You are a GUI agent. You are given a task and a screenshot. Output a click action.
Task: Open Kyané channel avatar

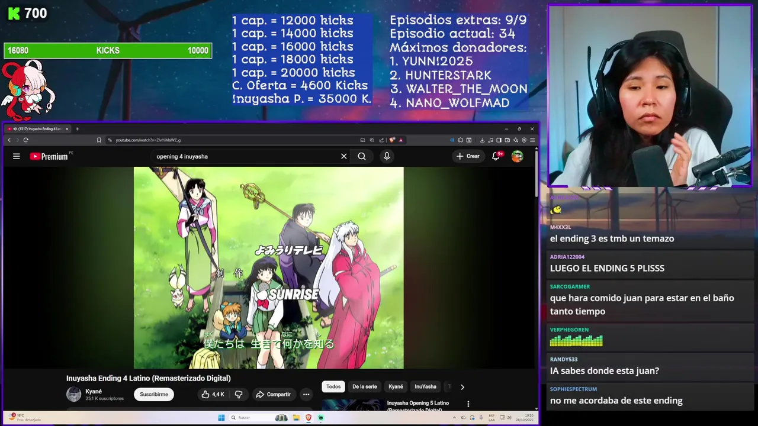point(73,394)
